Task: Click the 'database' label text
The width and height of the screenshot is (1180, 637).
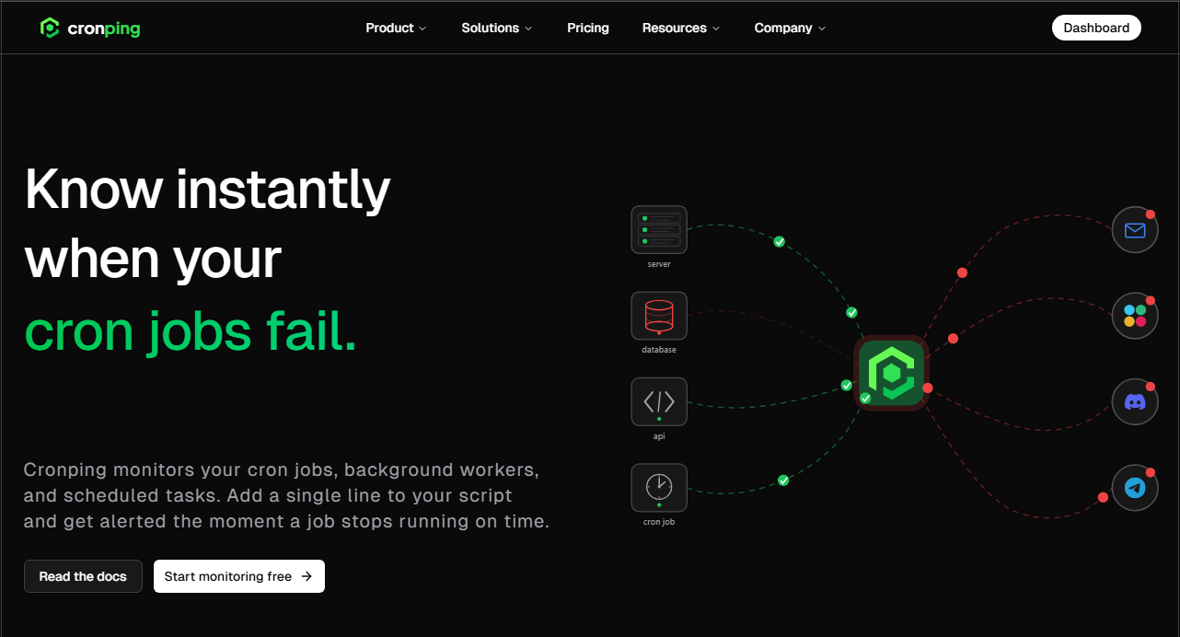Action: click(659, 350)
